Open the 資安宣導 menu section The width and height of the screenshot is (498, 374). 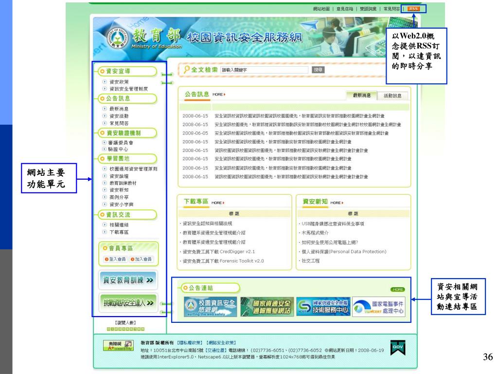click(127, 71)
